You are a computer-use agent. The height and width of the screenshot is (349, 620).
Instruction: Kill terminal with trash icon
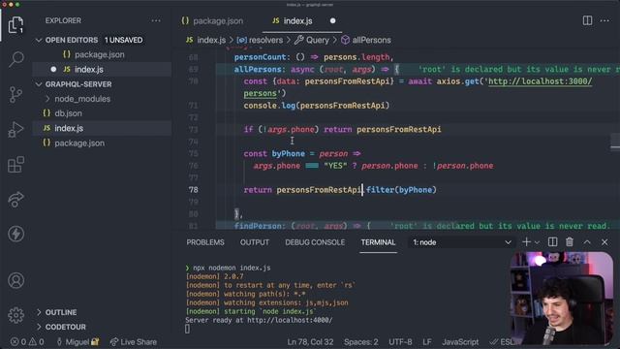(x=570, y=241)
